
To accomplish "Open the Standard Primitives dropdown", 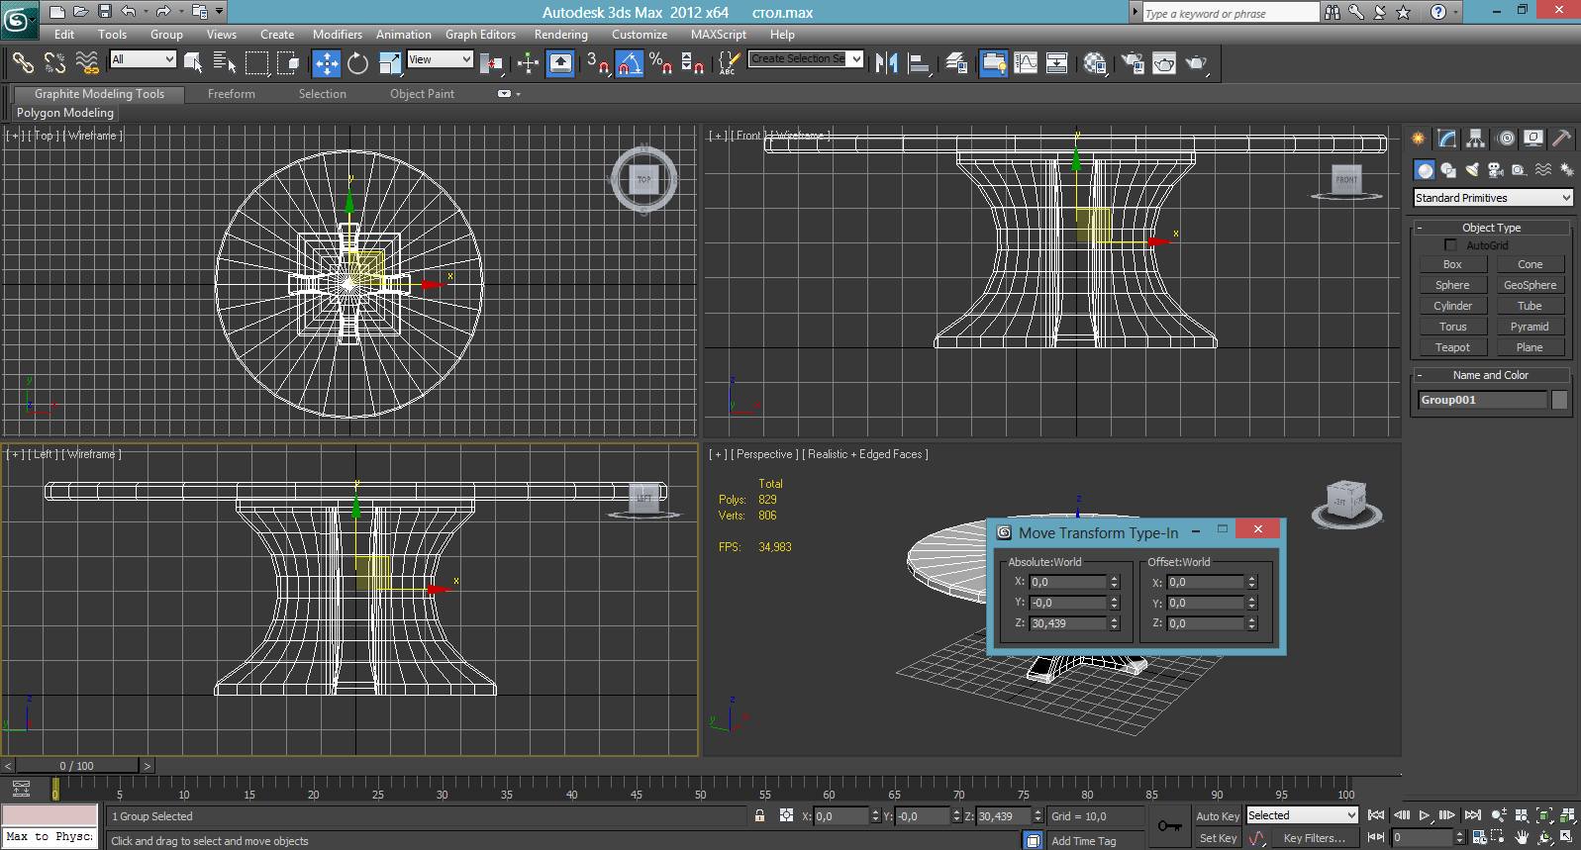I will tap(1493, 198).
